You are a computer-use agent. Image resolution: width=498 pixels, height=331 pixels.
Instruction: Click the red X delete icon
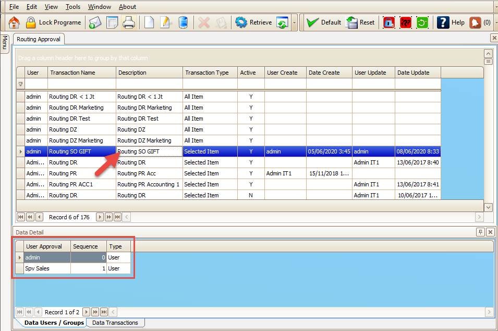204,22
